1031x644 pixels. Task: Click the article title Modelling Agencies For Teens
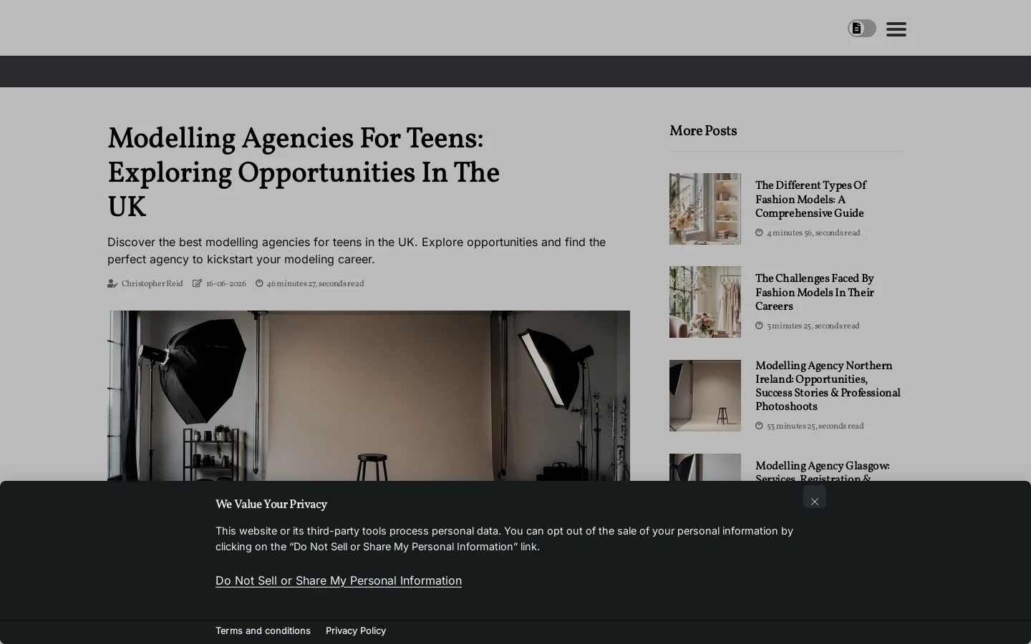pos(304,173)
